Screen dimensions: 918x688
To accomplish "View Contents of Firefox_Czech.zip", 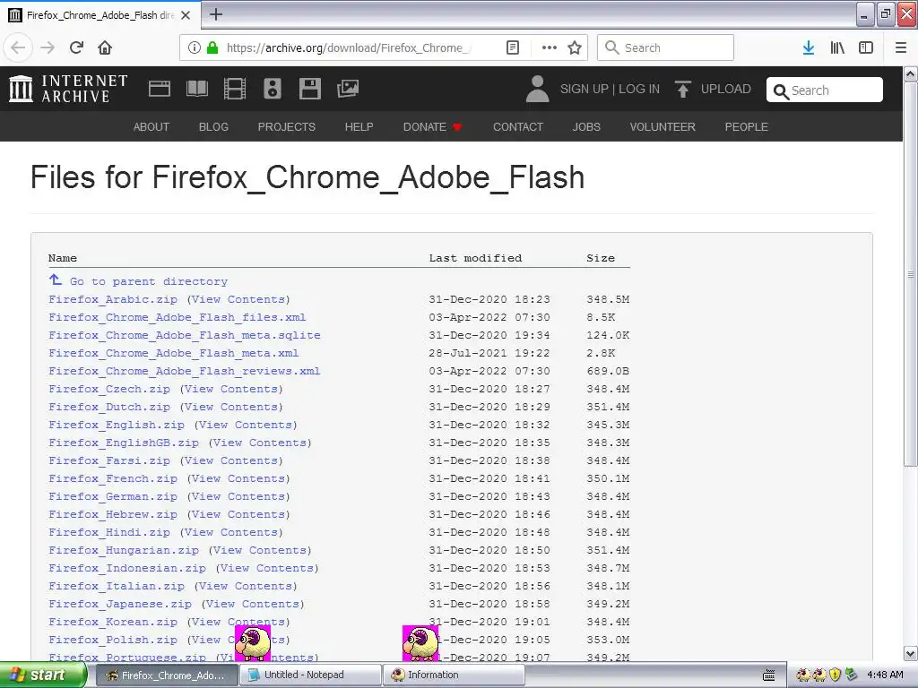I will click(231, 389).
